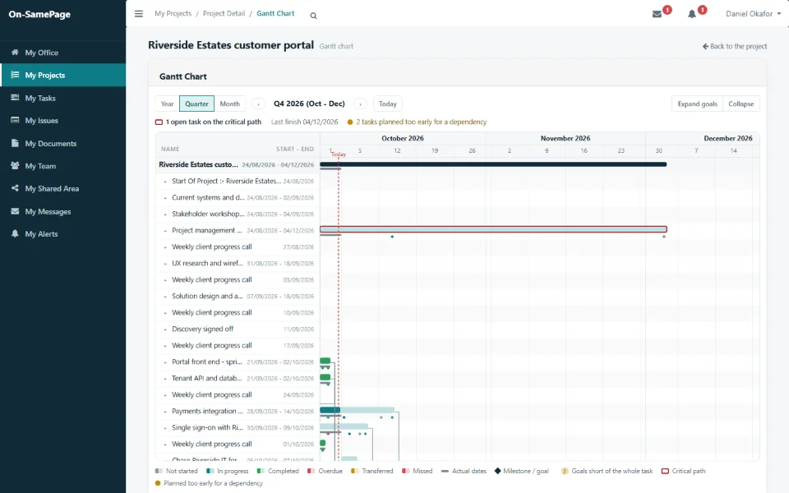Viewport: 789px width, 493px height.
Task: Click the Critical path legend entry
Action: coord(683,472)
